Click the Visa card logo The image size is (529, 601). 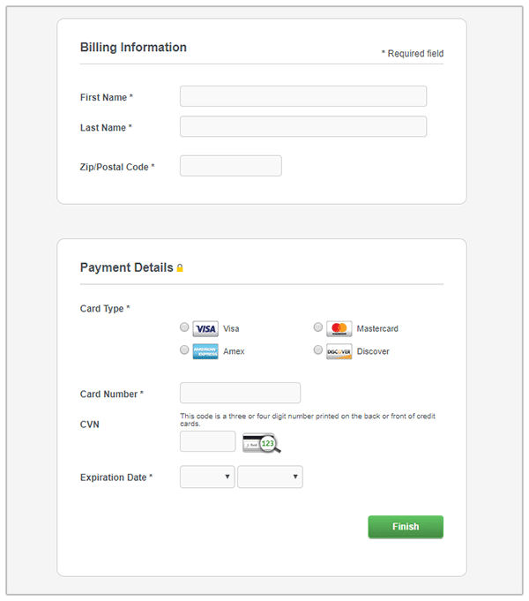pos(205,329)
